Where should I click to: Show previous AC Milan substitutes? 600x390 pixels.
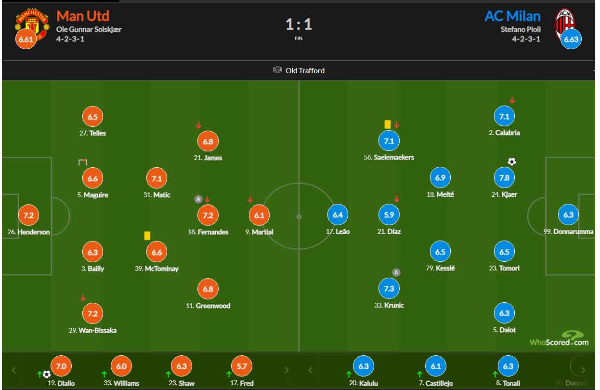311,370
